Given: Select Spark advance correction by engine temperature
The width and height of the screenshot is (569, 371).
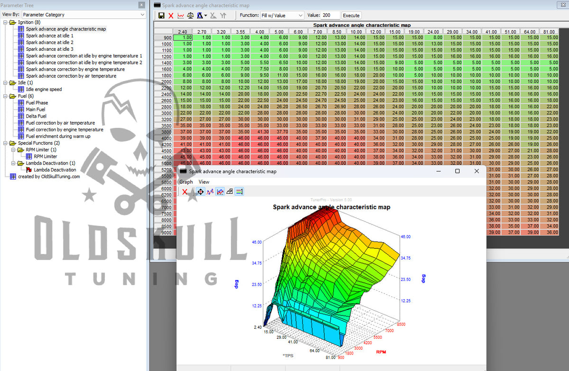Looking at the screenshot, I should 75,69.
